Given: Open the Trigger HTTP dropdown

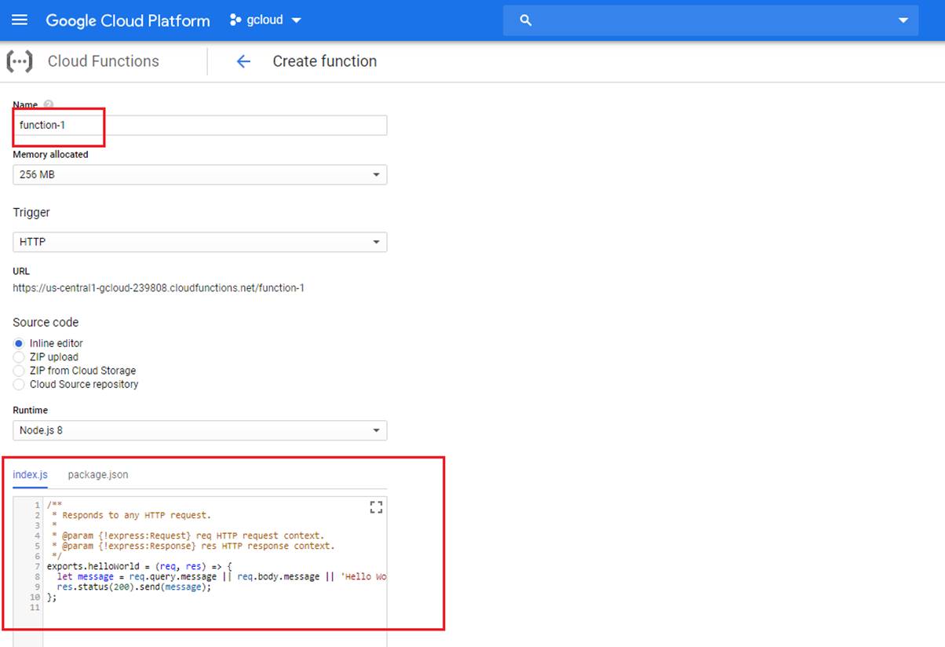Looking at the screenshot, I should tap(199, 242).
